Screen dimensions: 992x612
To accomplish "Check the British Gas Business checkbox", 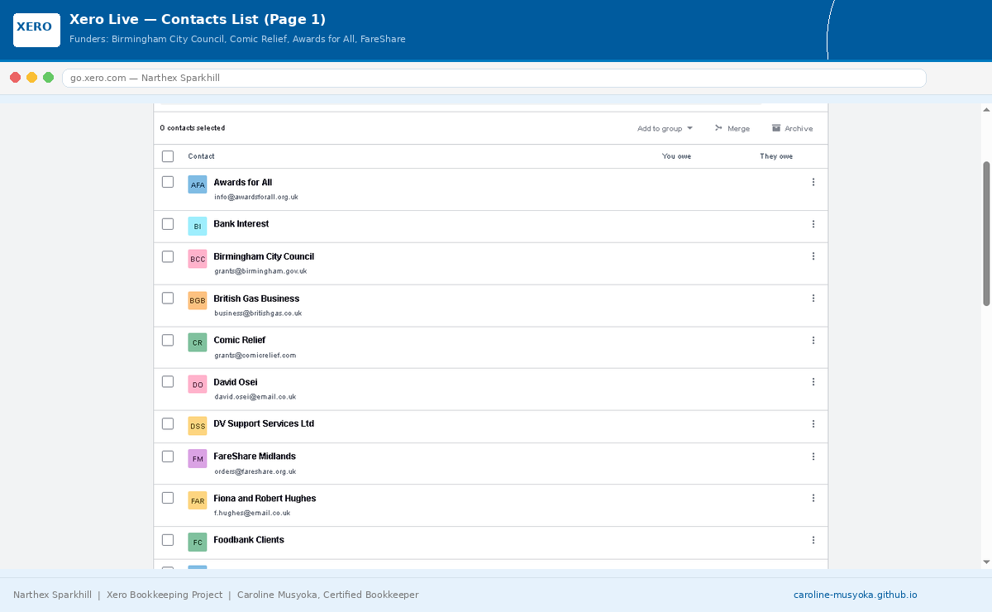I will pyautogui.click(x=168, y=299).
